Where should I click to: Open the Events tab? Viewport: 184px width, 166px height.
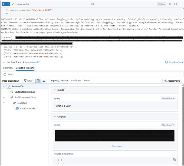pos(87,81)
